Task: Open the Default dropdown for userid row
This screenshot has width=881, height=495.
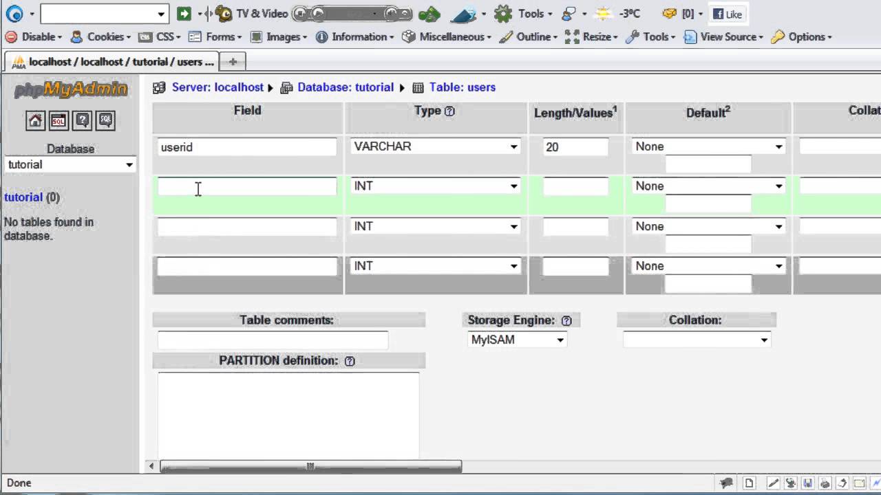Action: pos(708,146)
